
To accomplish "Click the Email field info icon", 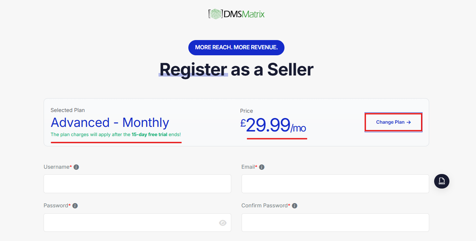I will (262, 167).
